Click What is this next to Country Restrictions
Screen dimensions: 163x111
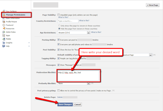click(84, 21)
